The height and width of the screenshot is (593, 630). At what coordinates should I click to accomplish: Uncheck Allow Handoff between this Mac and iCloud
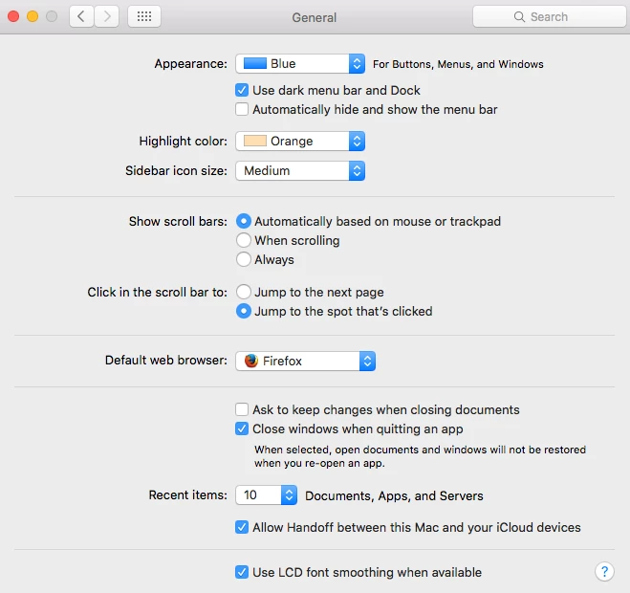[242, 527]
